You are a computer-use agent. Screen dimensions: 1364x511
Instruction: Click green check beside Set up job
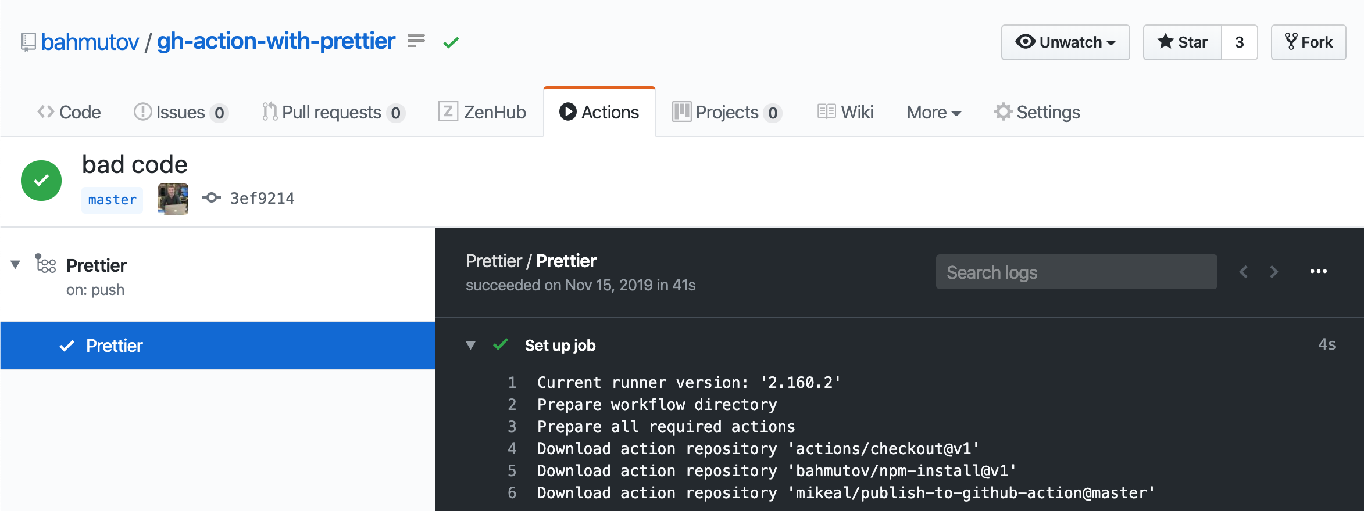[x=501, y=344]
